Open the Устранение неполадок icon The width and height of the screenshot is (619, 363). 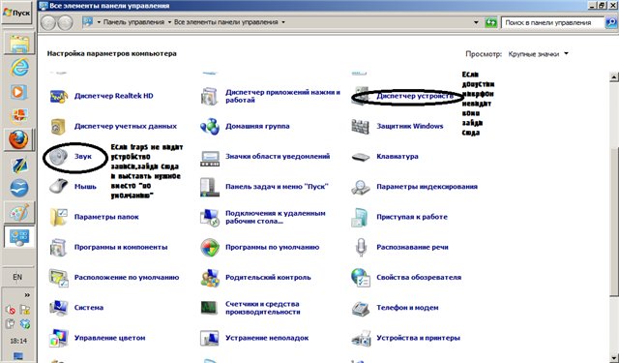[210, 338]
